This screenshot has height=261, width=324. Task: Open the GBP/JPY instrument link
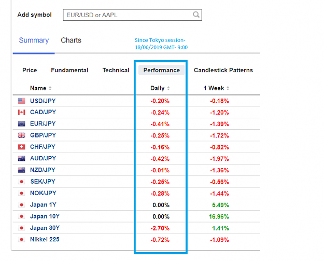pyautogui.click(x=43, y=135)
